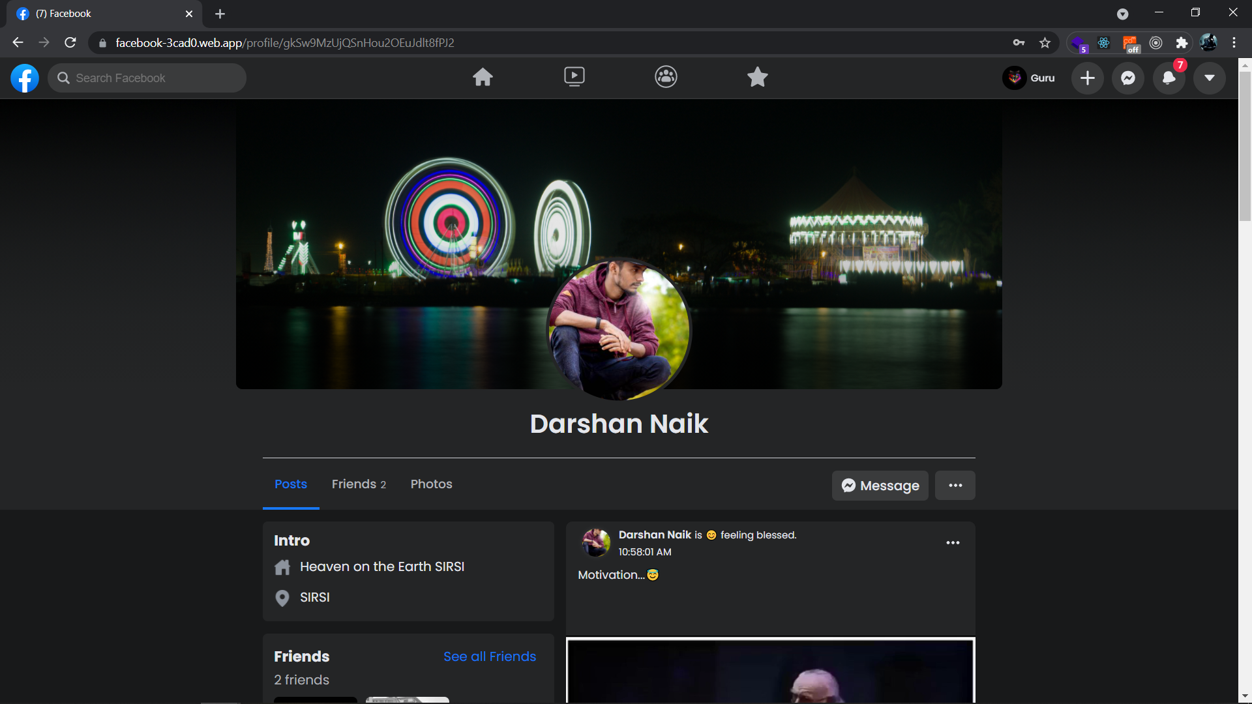1252x704 pixels.
Task: Click Darshan Naik's avatar on the post
Action: (x=595, y=542)
